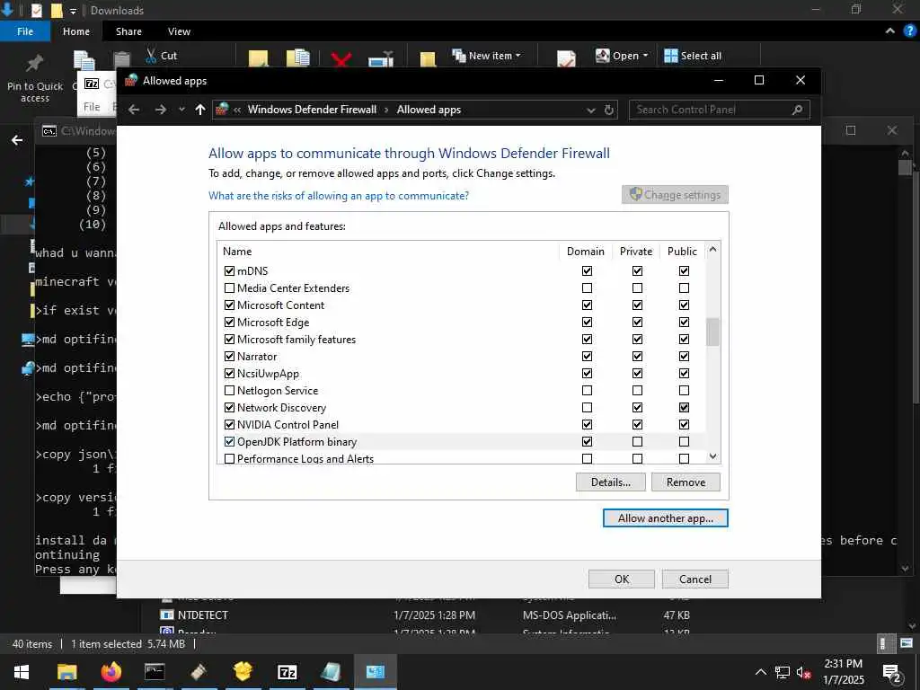Switch to Command Prompt on the taskbar
Viewport: 920px width, 690px height.
(x=155, y=672)
